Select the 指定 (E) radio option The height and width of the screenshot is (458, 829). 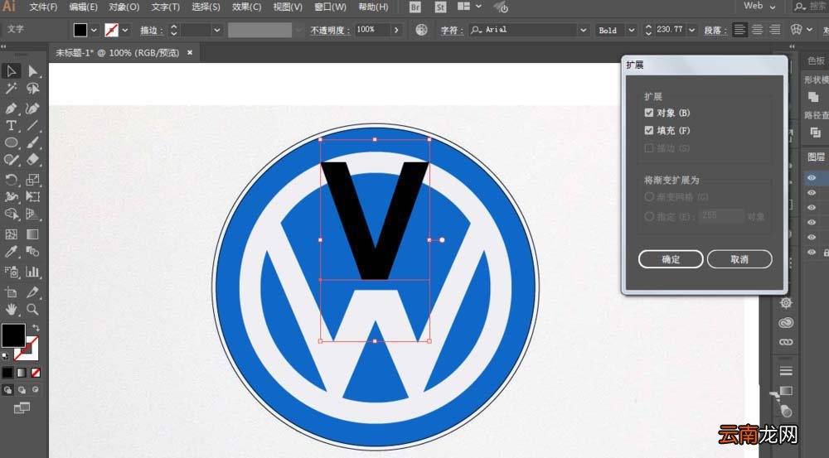click(649, 216)
